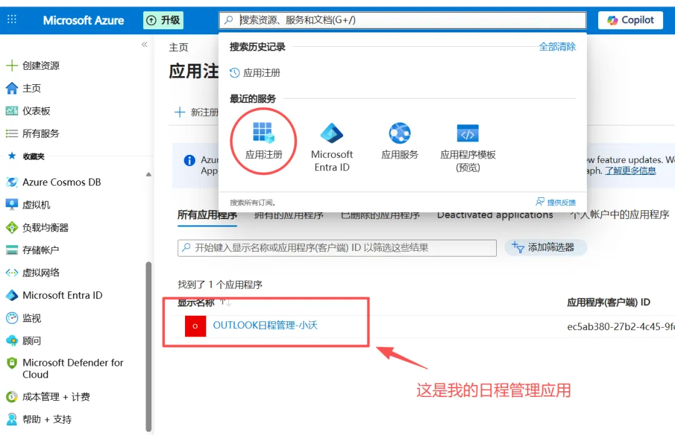Open 负载均衡器 icon in favorites
Image resolution: width=675 pixels, height=435 pixels.
[12, 227]
